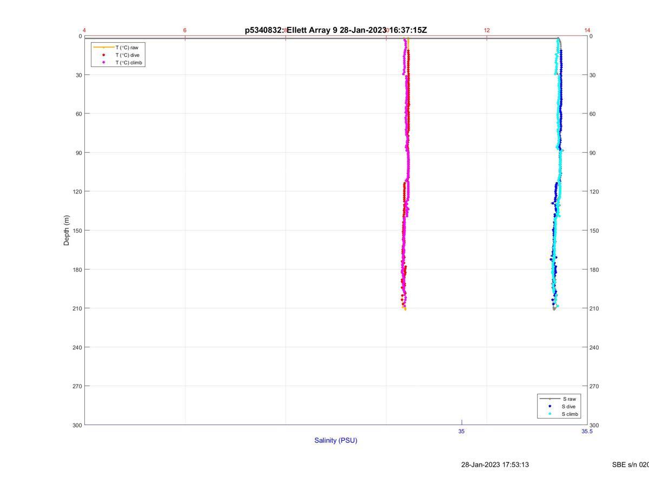The image size is (649, 478).
Task: Click the red temperature tick label 6
Action: pyautogui.click(x=185, y=30)
